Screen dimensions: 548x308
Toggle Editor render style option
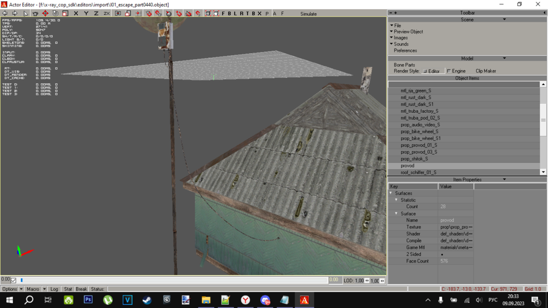431,71
